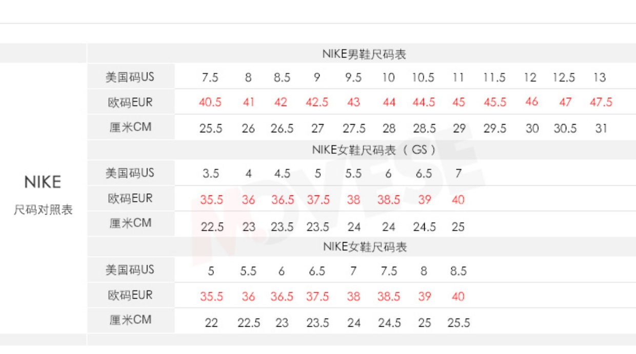The height and width of the screenshot is (354, 636).
Task: Click the NIKE女鞋尺码表 (GS) section header
Action: point(374,150)
